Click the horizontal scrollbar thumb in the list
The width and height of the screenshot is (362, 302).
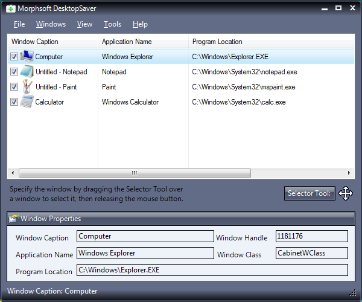[x=135, y=173]
